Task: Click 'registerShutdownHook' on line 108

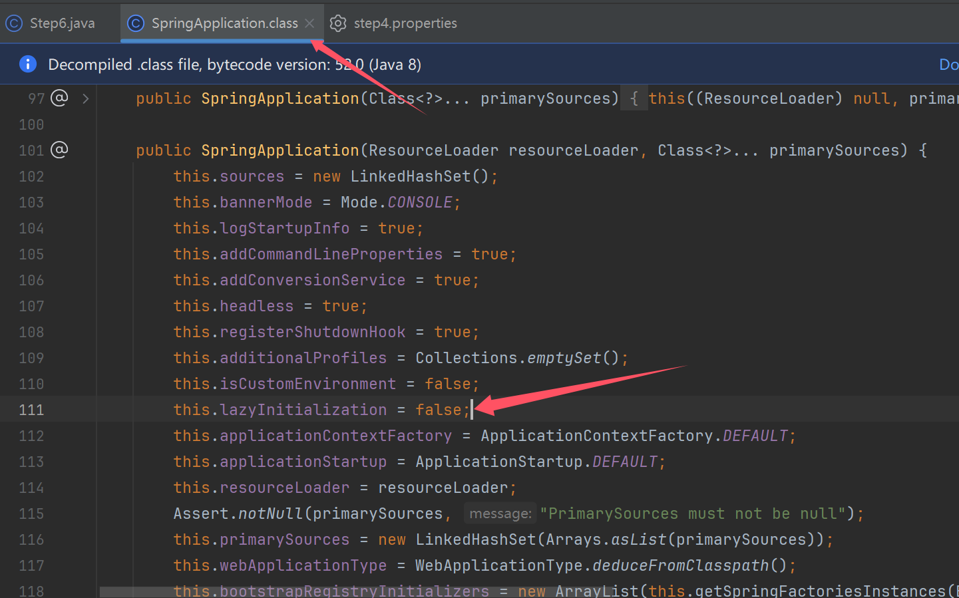Action: click(312, 332)
